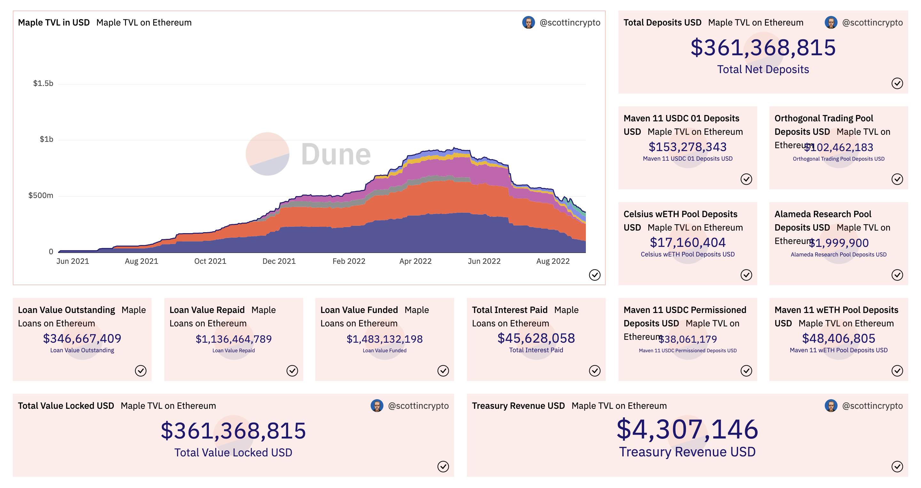The height and width of the screenshot is (488, 921).
Task: Click the $48,406,805 wETH pool value
Action: [x=838, y=339]
